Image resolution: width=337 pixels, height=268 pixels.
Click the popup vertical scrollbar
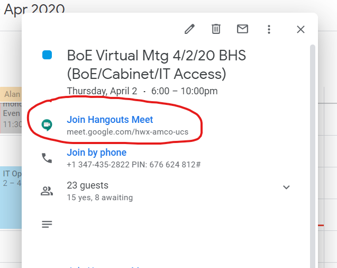(x=313, y=156)
